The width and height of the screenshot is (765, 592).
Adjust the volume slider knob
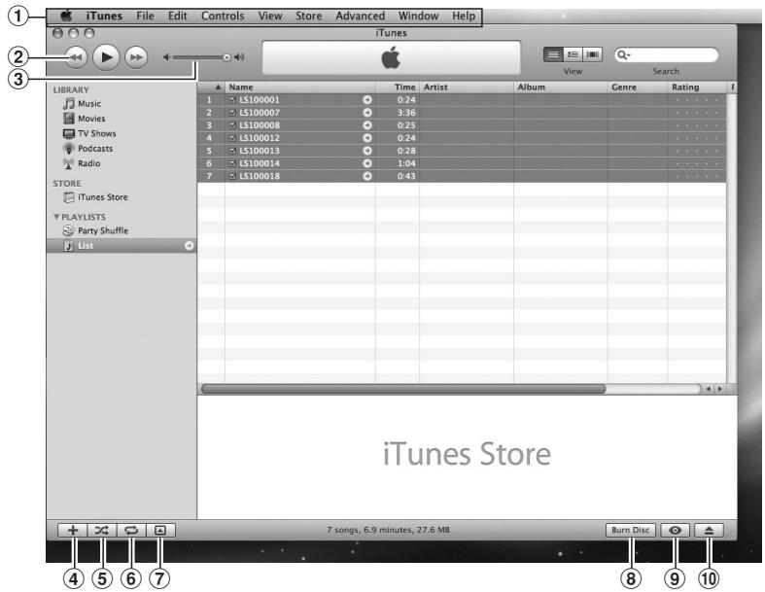[226, 57]
